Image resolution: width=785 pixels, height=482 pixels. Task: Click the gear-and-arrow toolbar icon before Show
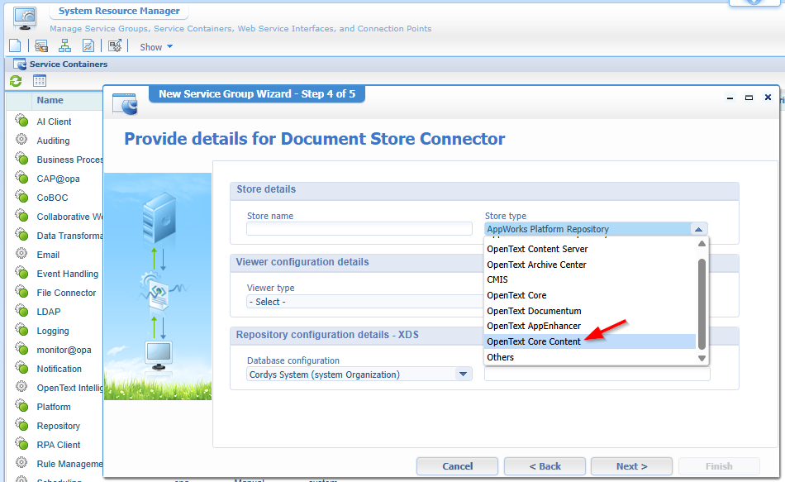[x=115, y=46]
